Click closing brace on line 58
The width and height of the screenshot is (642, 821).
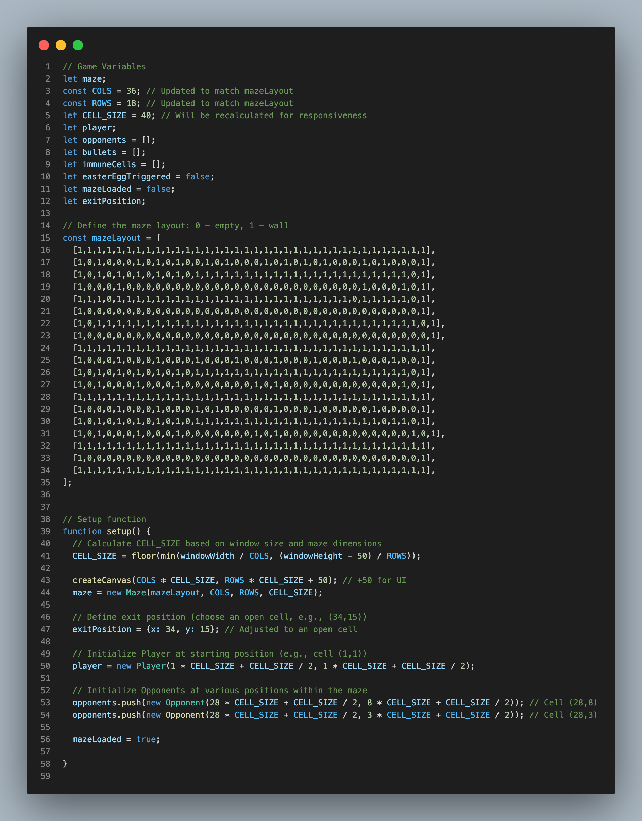point(65,764)
